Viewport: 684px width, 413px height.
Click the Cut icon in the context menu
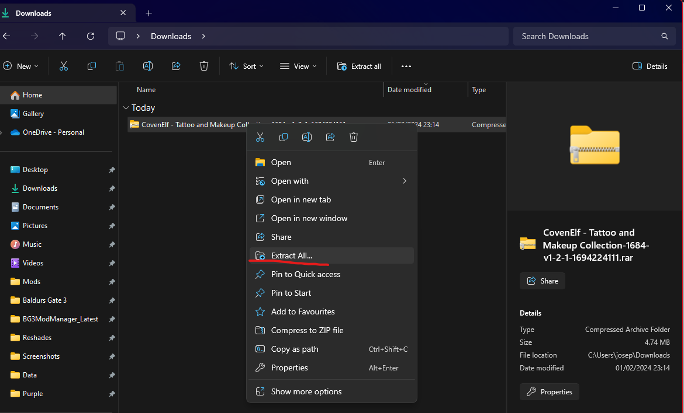coord(260,137)
